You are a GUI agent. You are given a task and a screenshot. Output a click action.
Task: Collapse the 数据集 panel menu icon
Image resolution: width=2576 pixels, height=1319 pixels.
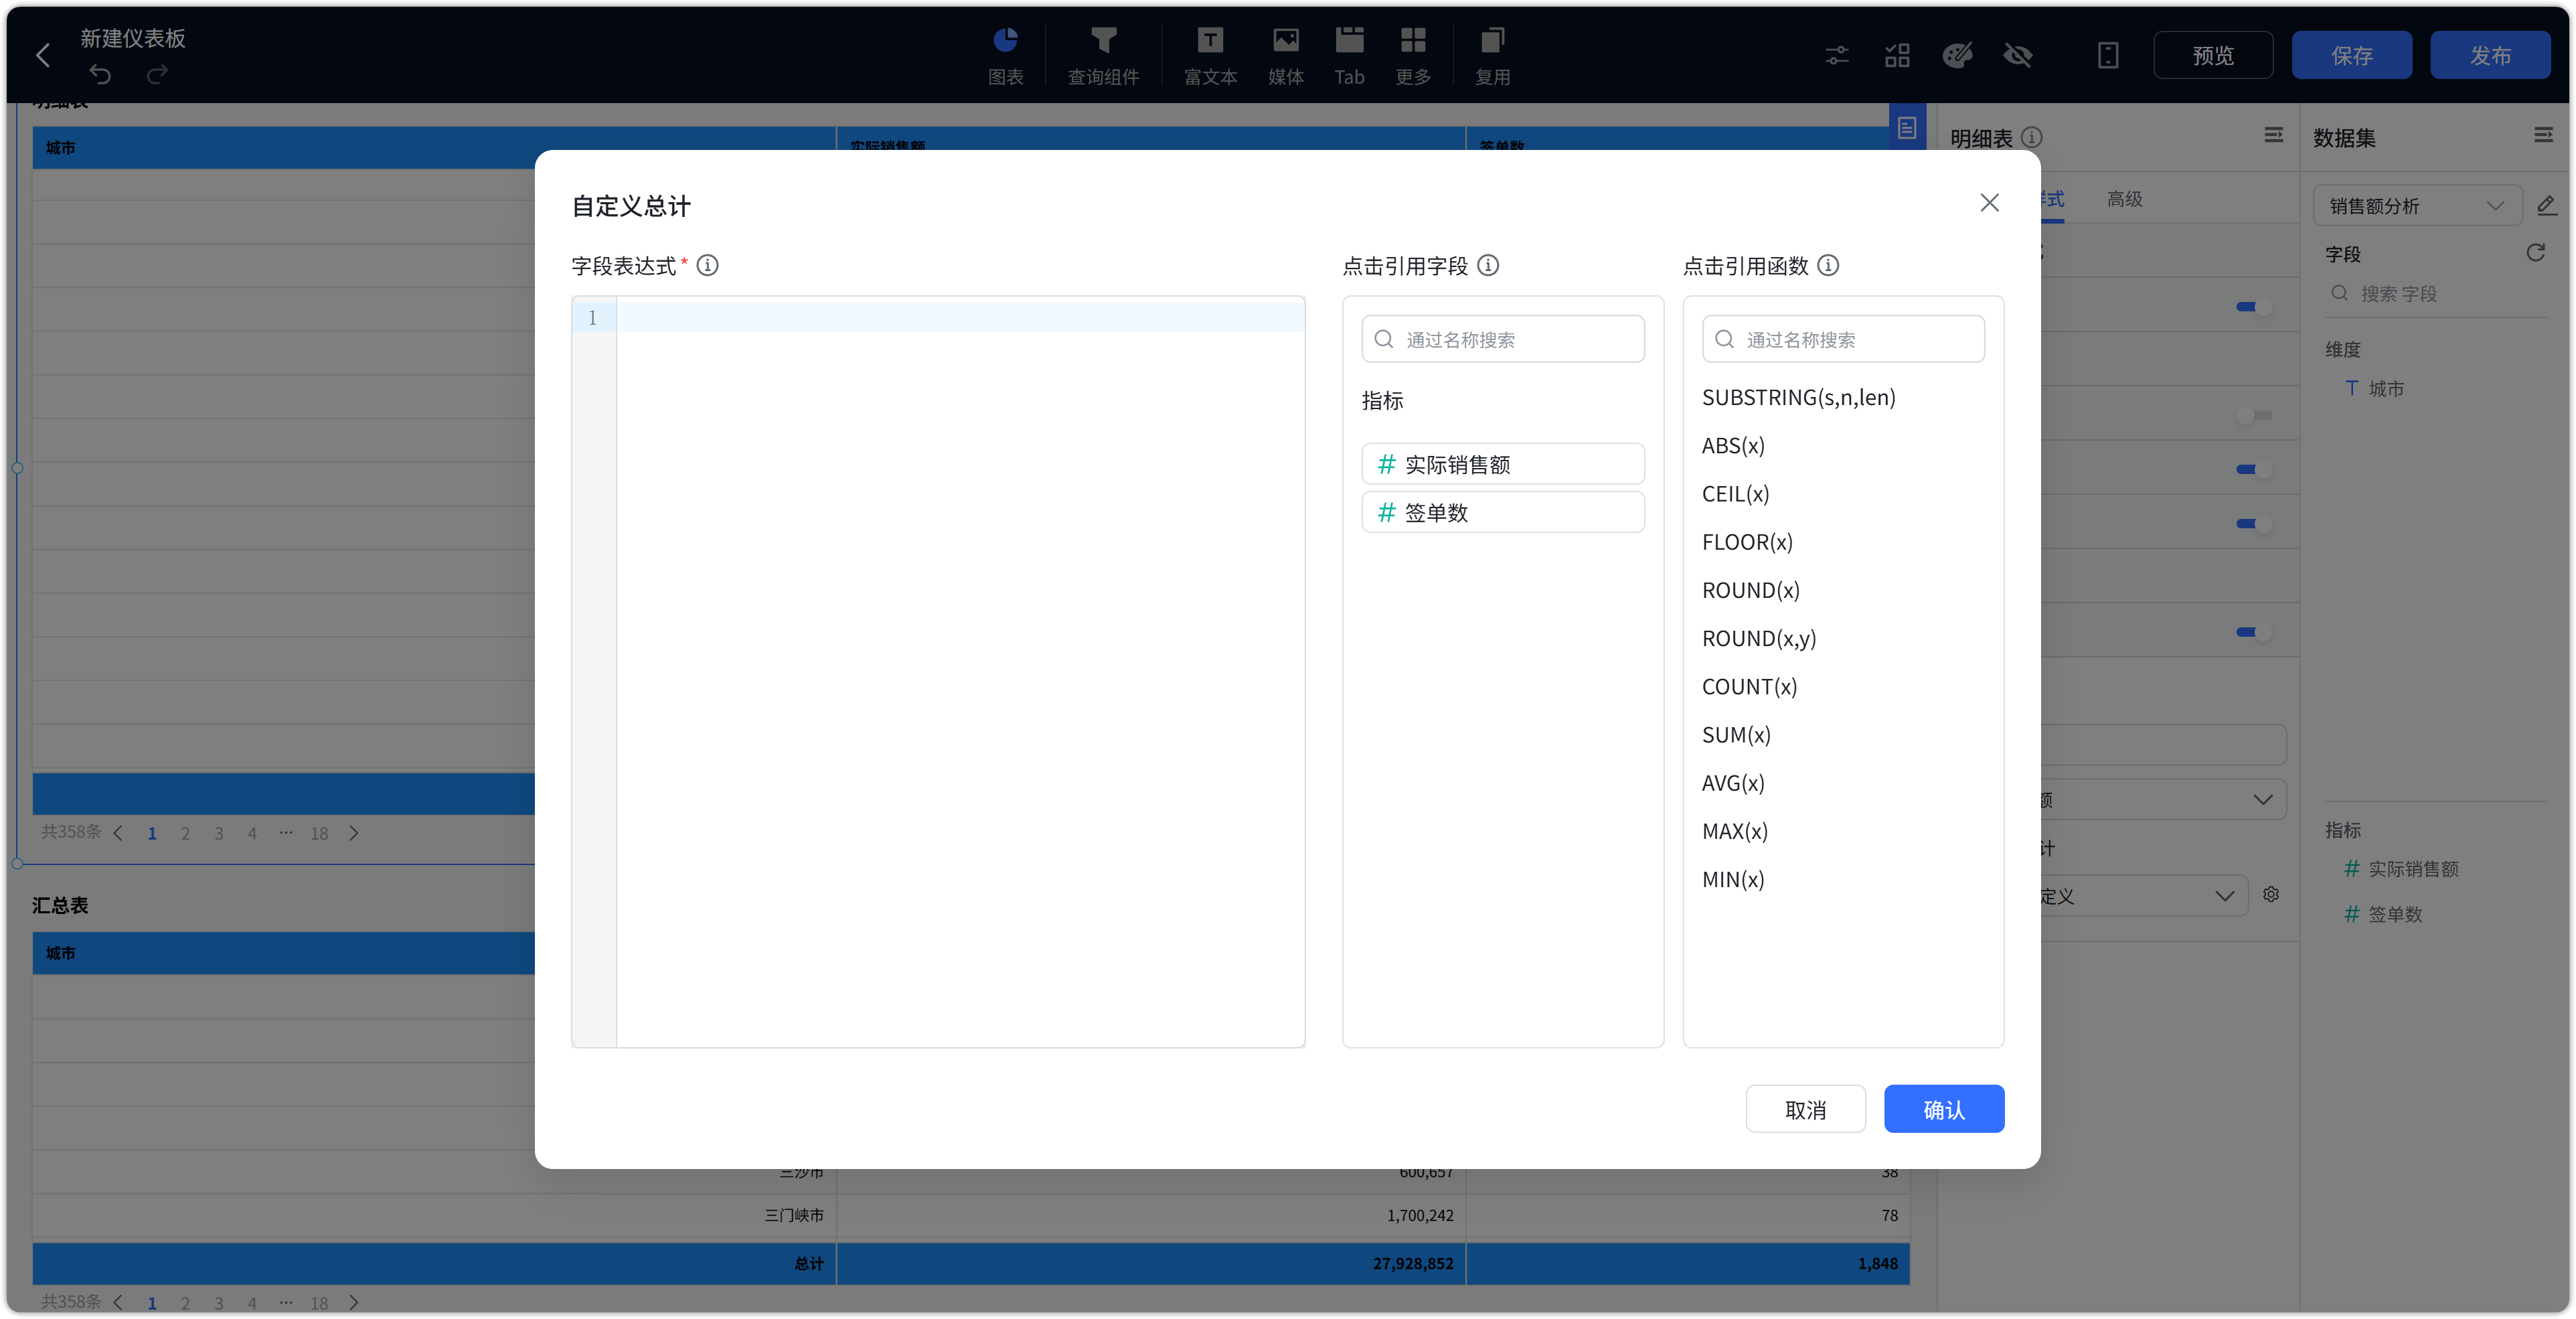point(2543,135)
